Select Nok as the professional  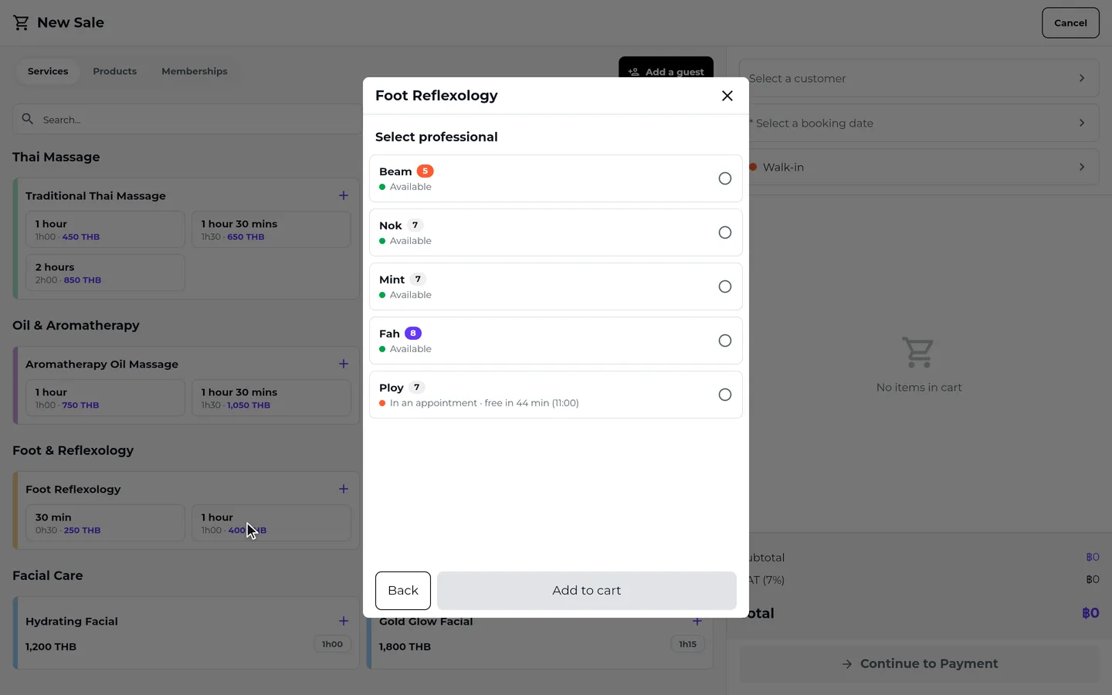pos(556,232)
